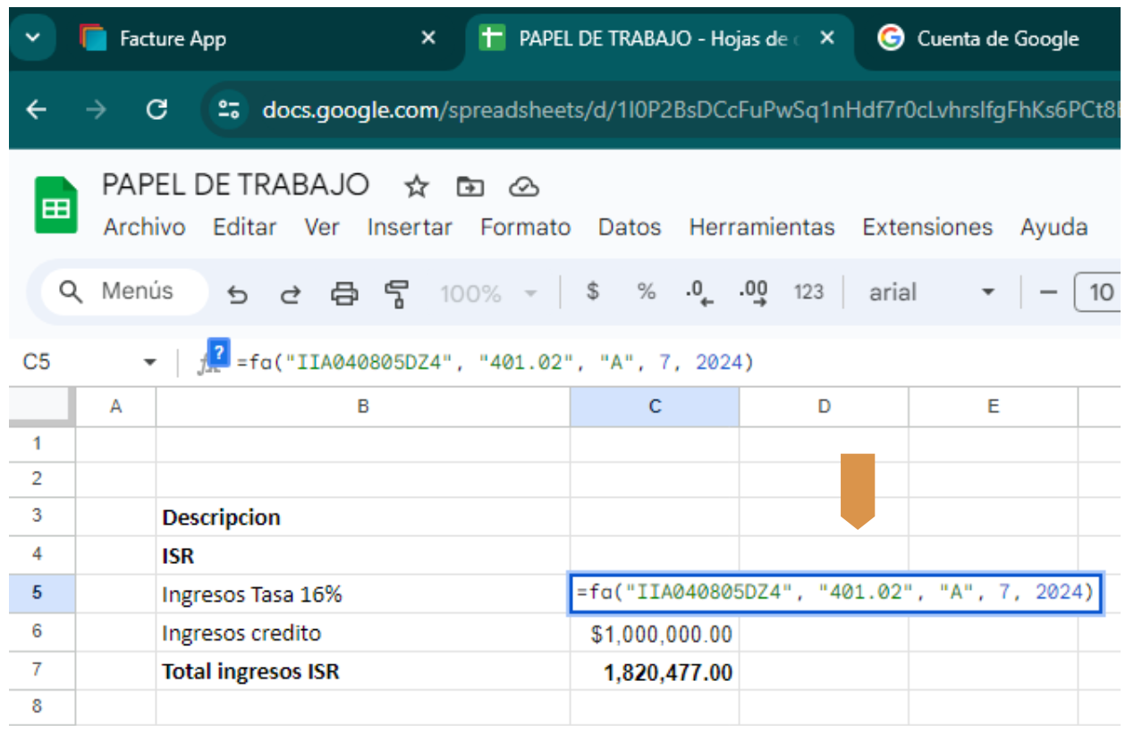This screenshot has height=740, width=1134.
Task: Click the print icon
Action: [x=344, y=293]
